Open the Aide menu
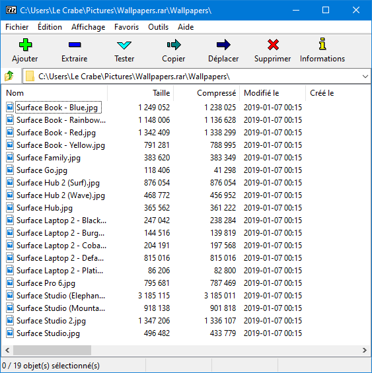372x373 pixels. point(186,27)
